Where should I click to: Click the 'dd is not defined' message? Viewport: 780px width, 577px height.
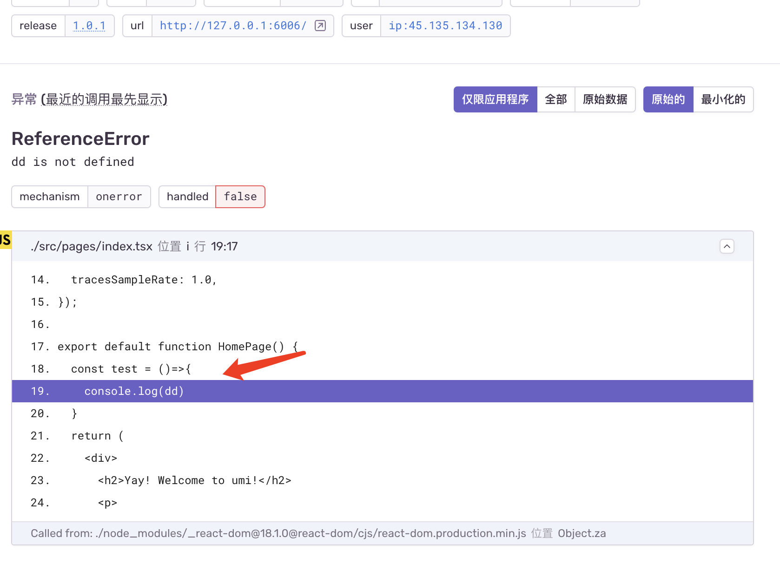pos(73,162)
